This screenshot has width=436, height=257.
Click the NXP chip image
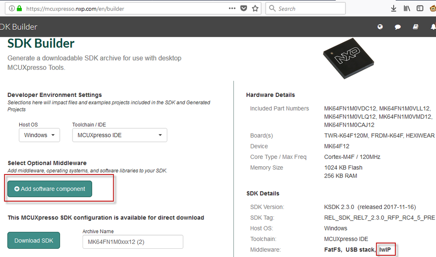(x=349, y=58)
